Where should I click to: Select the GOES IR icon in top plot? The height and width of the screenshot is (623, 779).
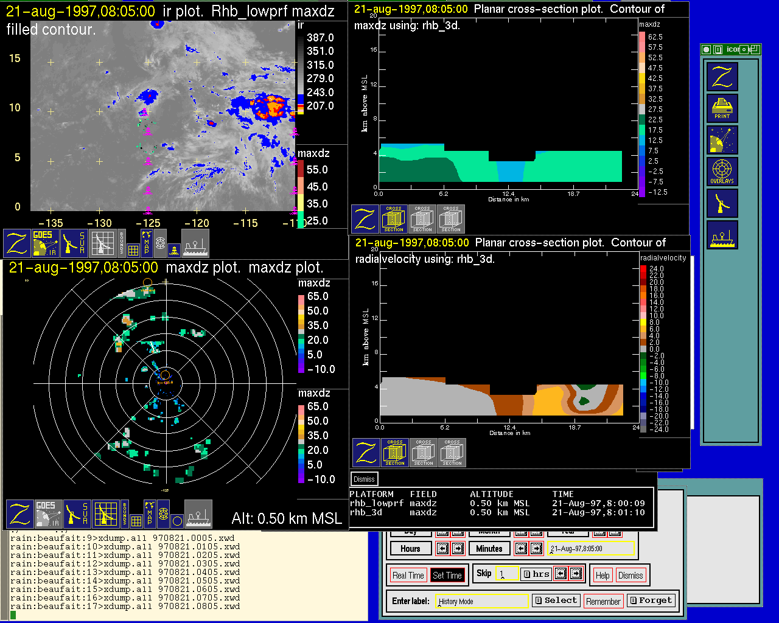[x=46, y=243]
